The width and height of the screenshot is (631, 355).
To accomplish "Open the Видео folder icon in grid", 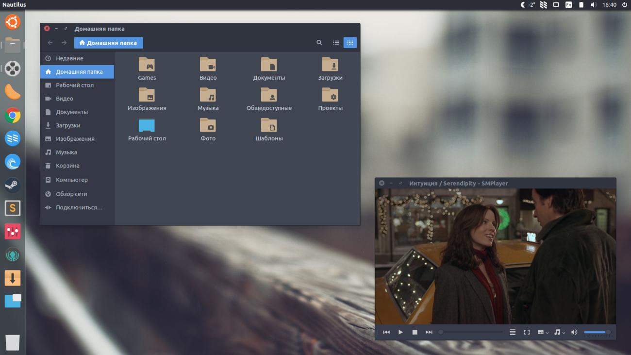I will [x=208, y=69].
